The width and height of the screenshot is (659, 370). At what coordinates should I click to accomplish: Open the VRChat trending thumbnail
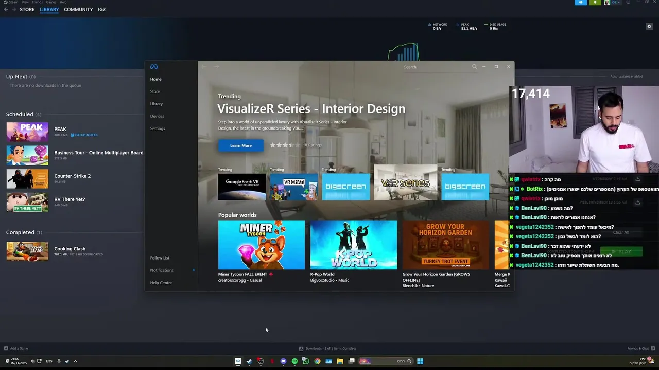[294, 187]
